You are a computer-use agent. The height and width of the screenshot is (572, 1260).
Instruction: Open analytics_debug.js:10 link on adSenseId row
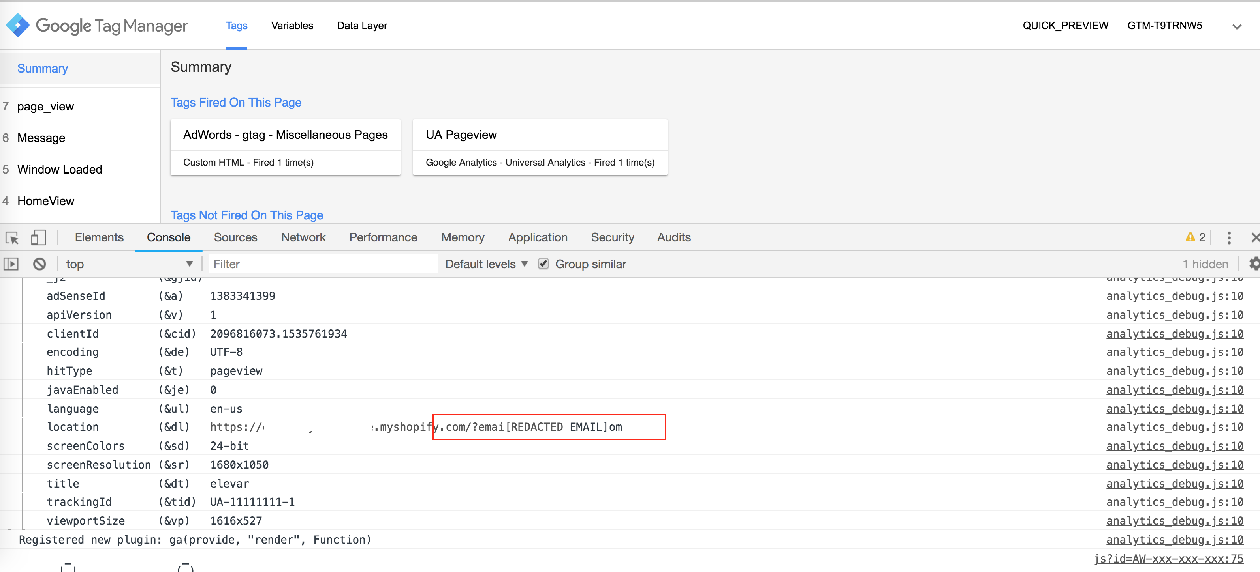coord(1175,296)
